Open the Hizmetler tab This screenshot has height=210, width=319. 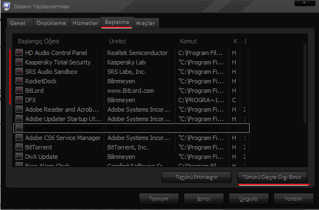point(85,23)
